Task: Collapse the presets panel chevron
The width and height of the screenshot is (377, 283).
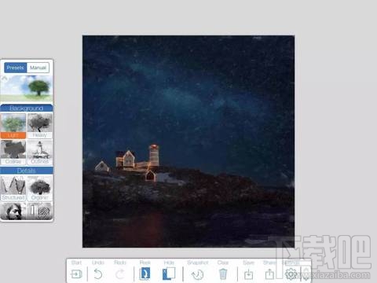Action: (x=5, y=78)
